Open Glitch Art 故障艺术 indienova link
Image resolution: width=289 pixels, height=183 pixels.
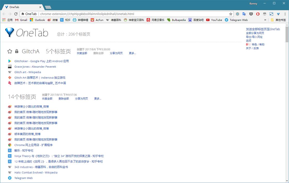40,78
